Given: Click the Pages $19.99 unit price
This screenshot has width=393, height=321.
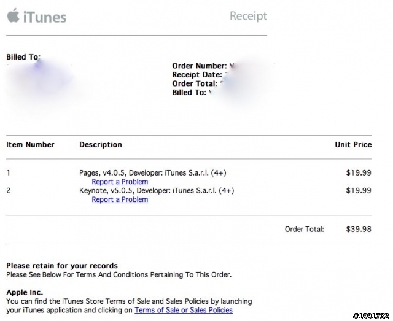Looking at the screenshot, I should (x=359, y=173).
